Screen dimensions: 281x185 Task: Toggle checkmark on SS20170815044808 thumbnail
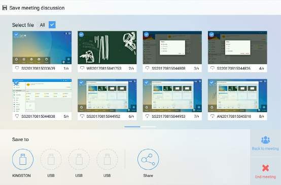point(147,34)
